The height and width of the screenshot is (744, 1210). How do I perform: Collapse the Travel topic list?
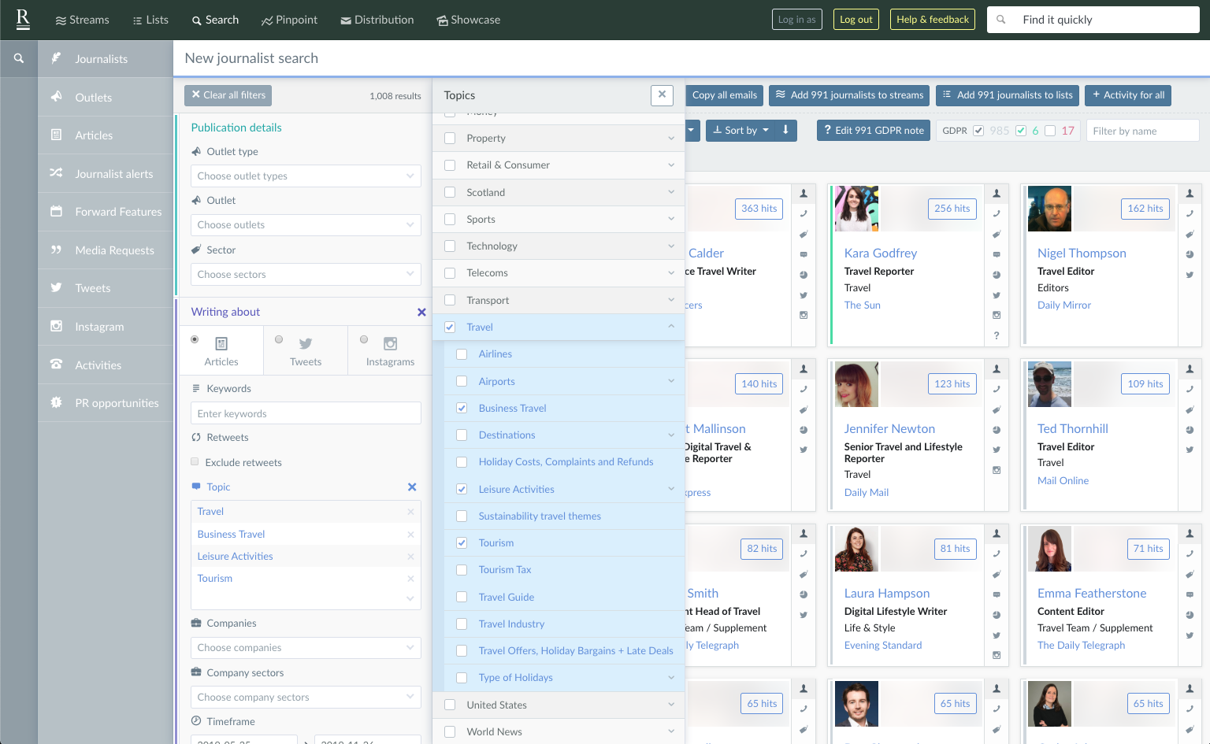tap(671, 326)
